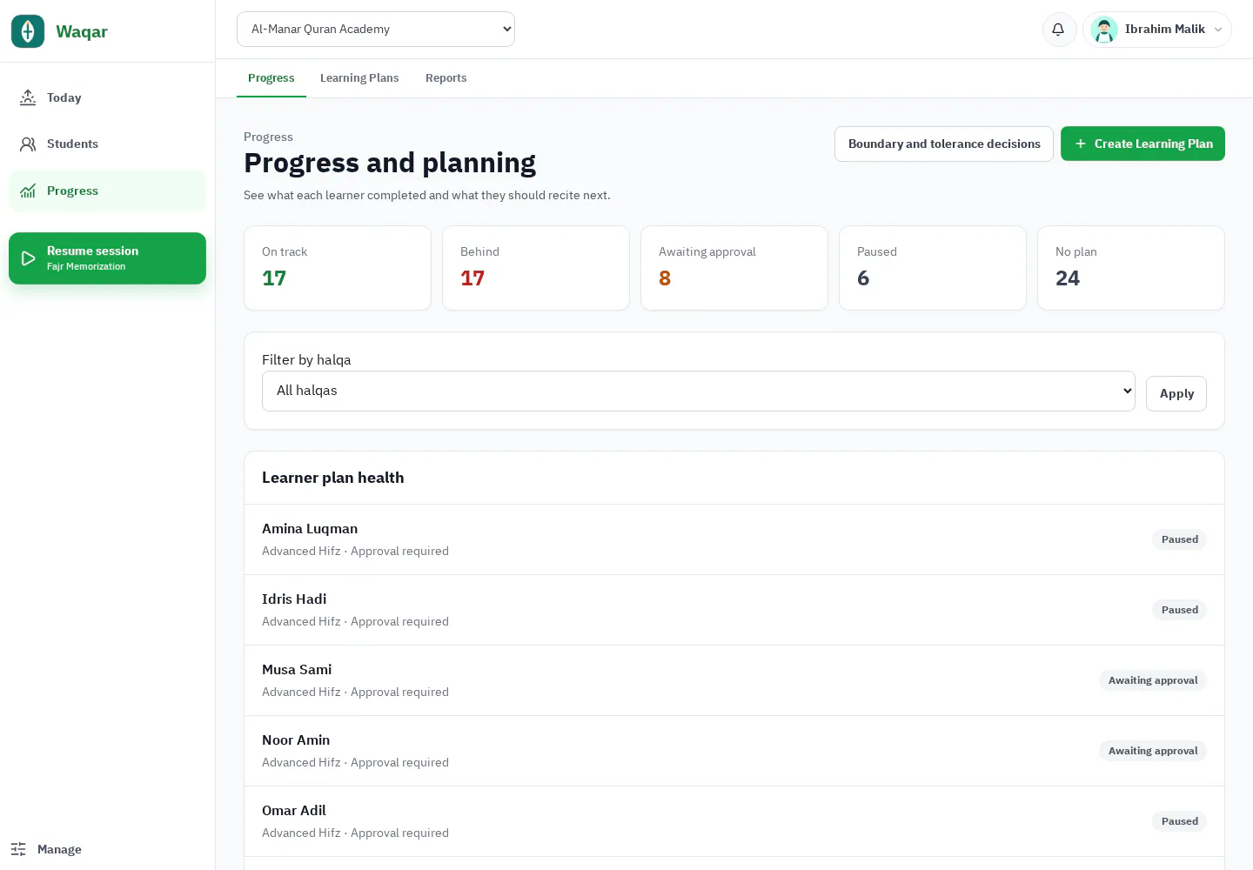Click the Learner plan health heading
This screenshot has height=870, width=1253.
tap(332, 478)
